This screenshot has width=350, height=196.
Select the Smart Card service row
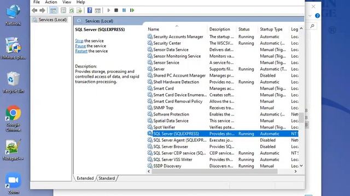coord(223,88)
